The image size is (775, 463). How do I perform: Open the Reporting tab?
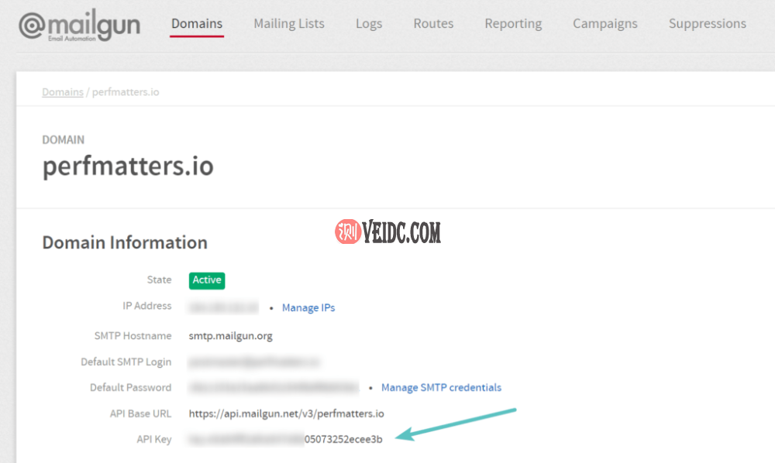513,24
